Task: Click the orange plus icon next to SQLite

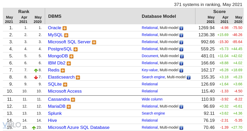Action: [x=65, y=85]
